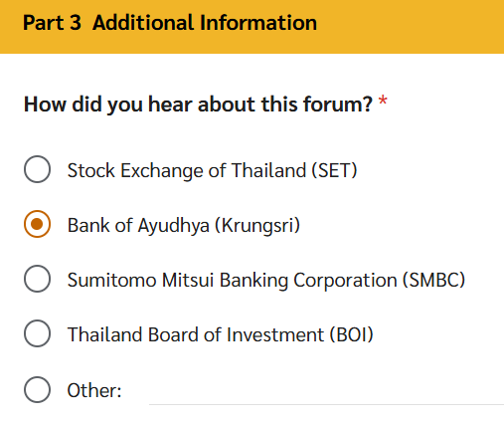Click the "Thailand Board of Investment" label text
Viewport: 504px width, 423px height.
click(196, 334)
